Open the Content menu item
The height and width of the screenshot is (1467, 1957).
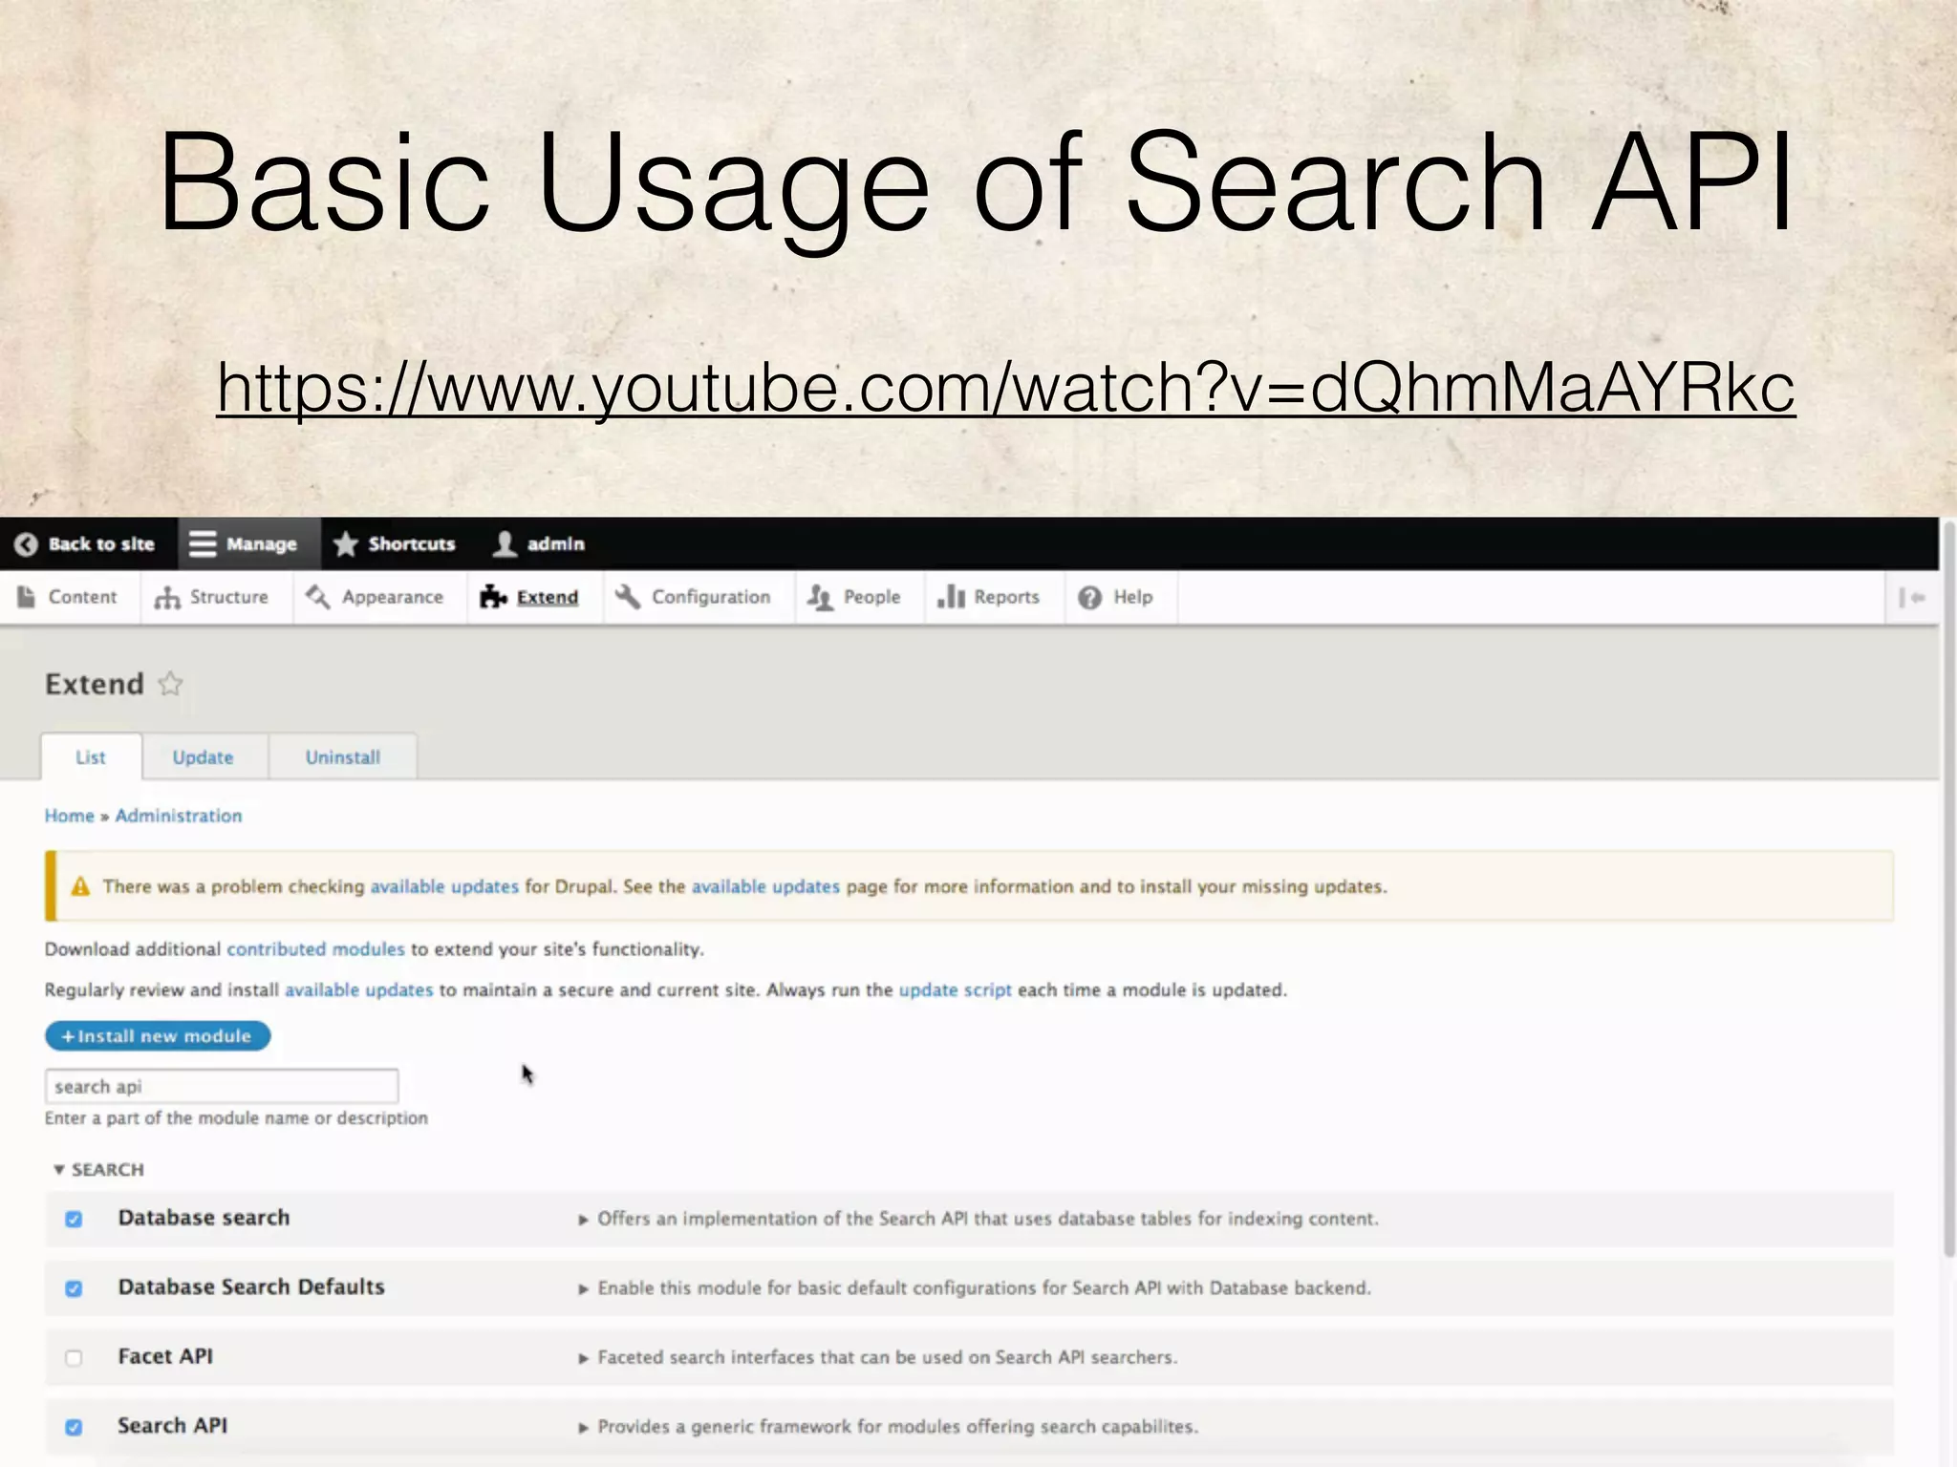click(70, 598)
